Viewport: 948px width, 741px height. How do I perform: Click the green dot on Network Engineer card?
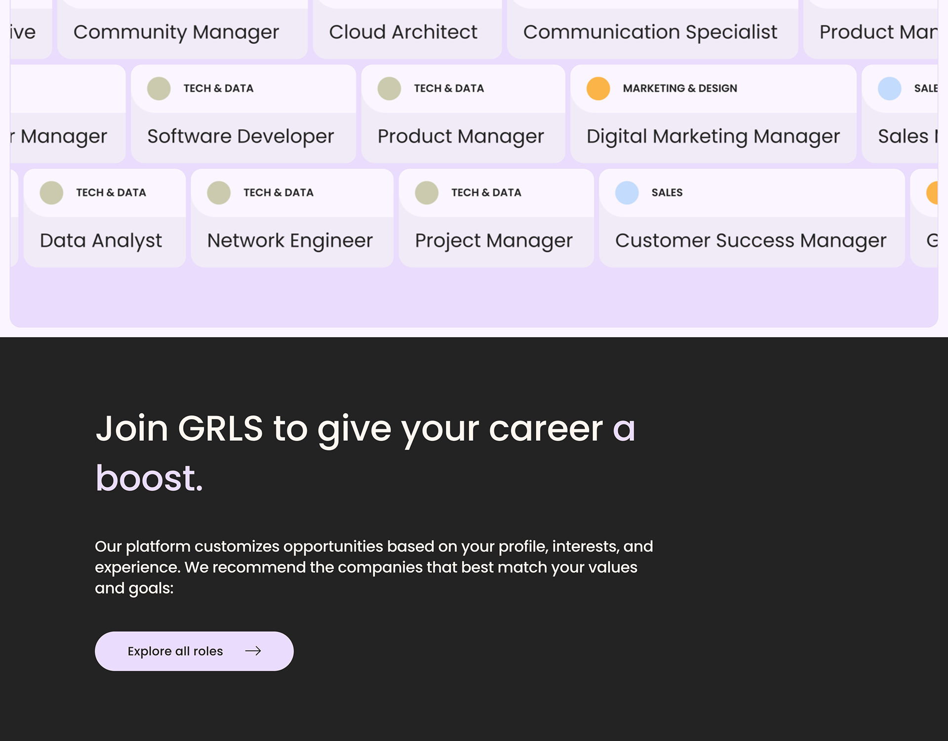tap(219, 193)
